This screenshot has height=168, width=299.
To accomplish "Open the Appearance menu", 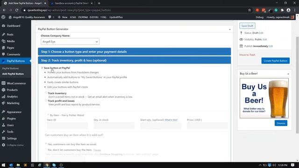I will tap(14, 112).
